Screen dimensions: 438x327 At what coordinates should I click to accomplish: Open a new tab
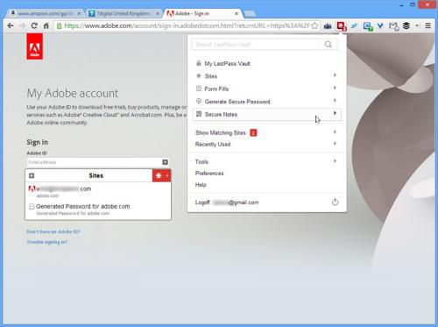250,13
